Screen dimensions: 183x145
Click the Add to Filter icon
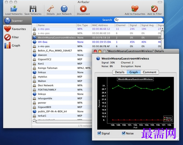tap(154, 9)
